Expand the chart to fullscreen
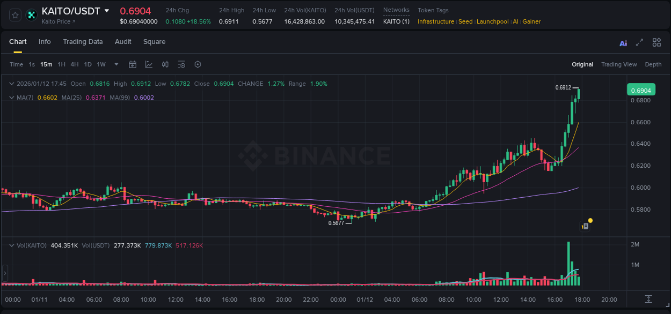The width and height of the screenshot is (671, 314). pyautogui.click(x=639, y=42)
